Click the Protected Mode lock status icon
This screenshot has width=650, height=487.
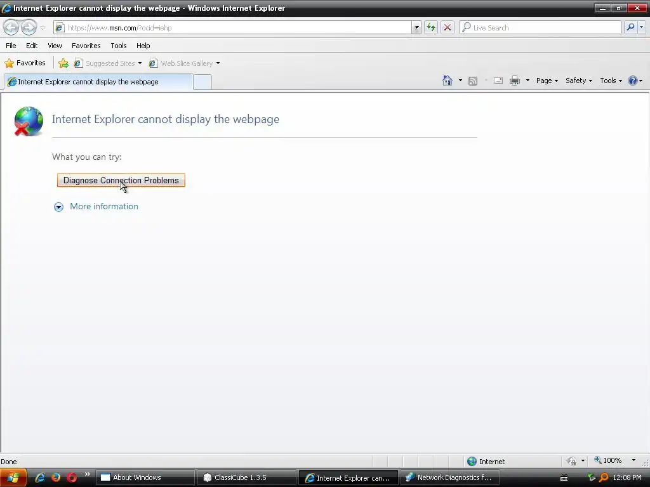click(572, 461)
